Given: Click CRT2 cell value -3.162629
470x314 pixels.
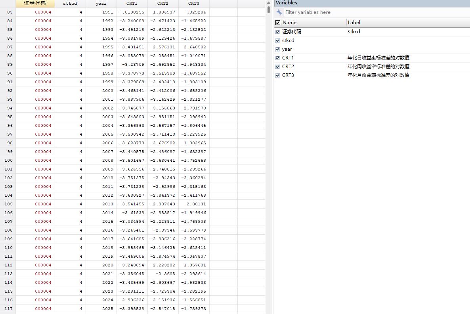Looking at the screenshot, I should 162,99.
